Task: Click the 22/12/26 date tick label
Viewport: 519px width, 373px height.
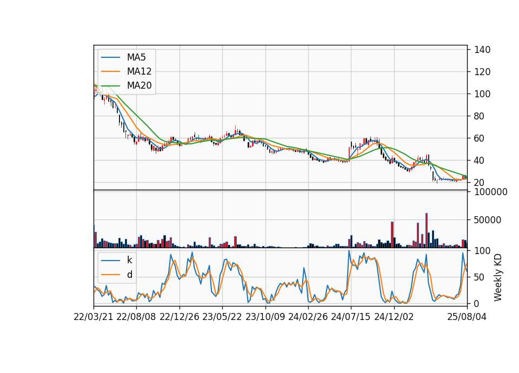Action: coord(179,317)
